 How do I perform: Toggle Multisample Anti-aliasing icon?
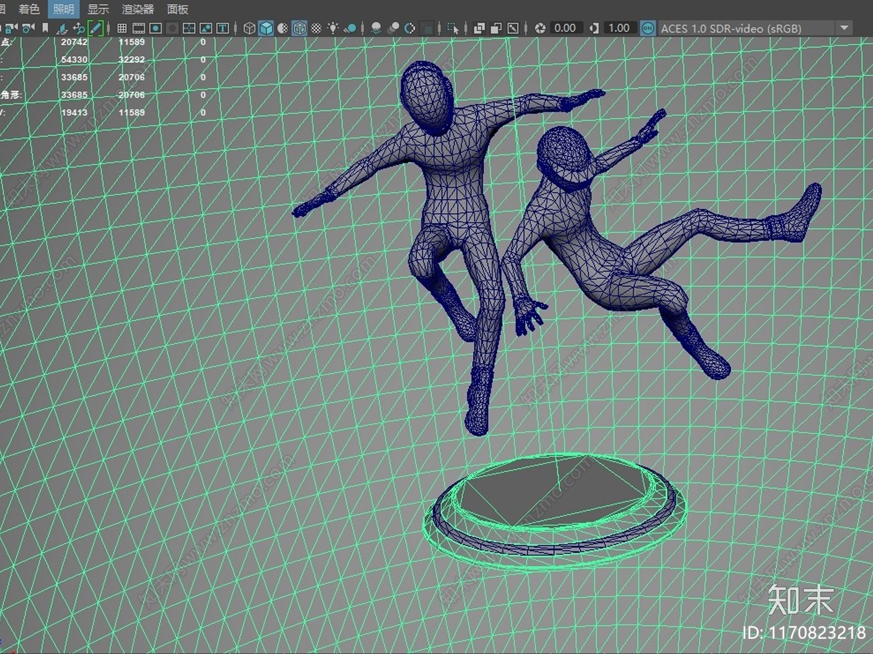tap(410, 28)
